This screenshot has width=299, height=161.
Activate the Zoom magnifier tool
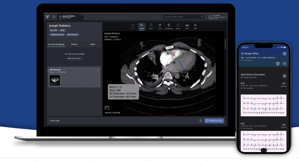[151, 26]
